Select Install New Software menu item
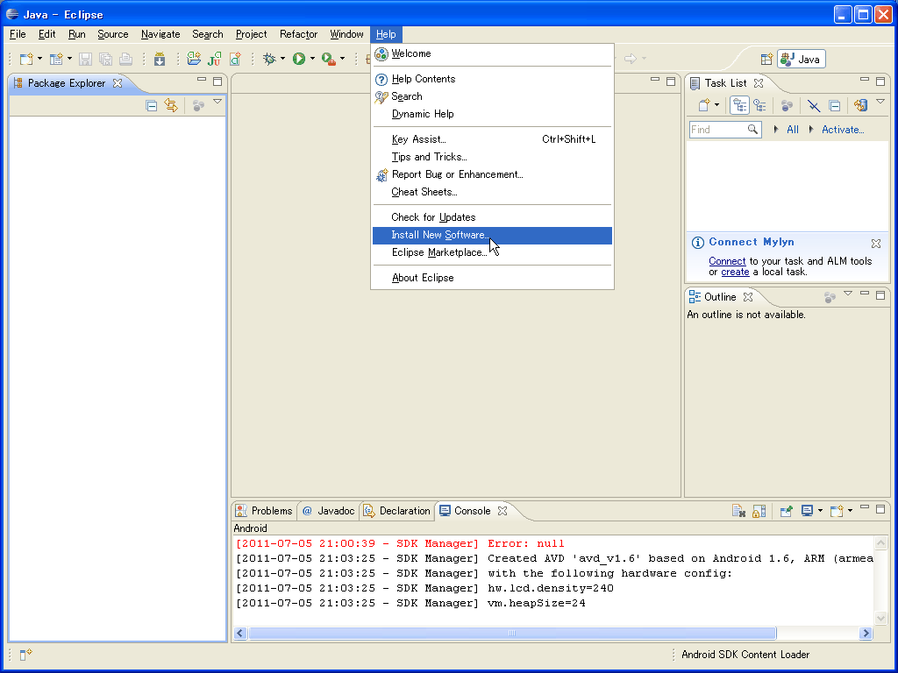The height and width of the screenshot is (673, 898). (x=492, y=235)
